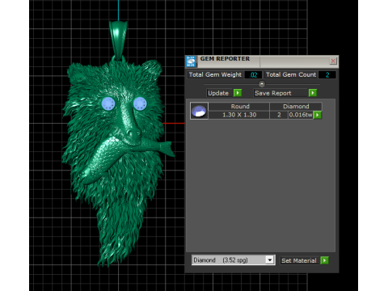Click the gem quantity cell showing 2
Viewport: 388px width, 291px height.
point(279,115)
